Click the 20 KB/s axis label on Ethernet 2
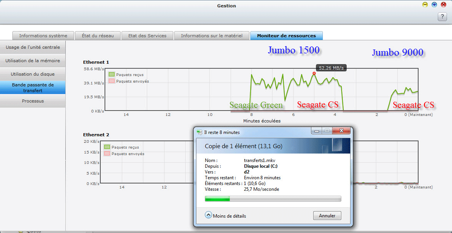The image size is (452, 233). click(91, 141)
